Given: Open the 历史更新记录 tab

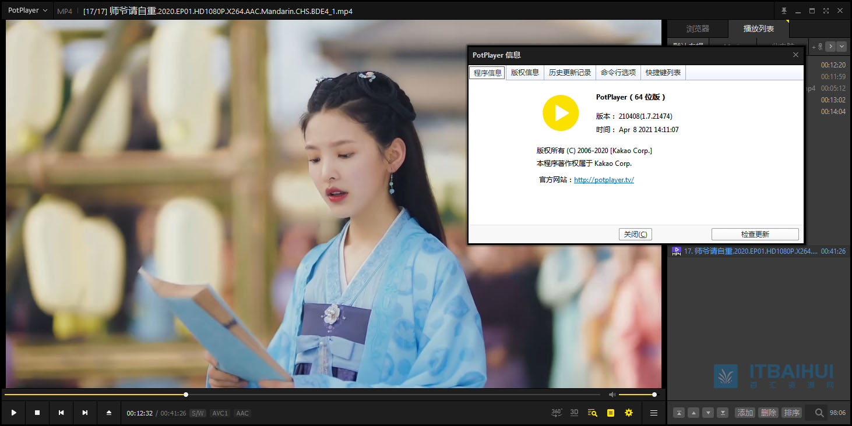Looking at the screenshot, I should click(570, 73).
